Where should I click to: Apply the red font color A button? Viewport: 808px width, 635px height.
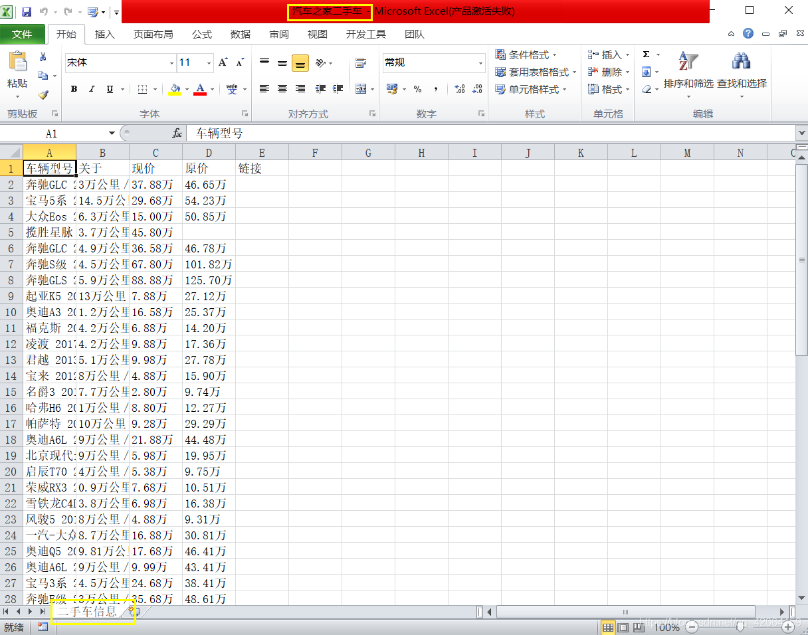coord(200,89)
